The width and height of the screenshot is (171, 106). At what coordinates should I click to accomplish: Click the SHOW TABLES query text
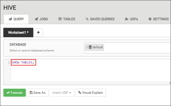coord(23,62)
